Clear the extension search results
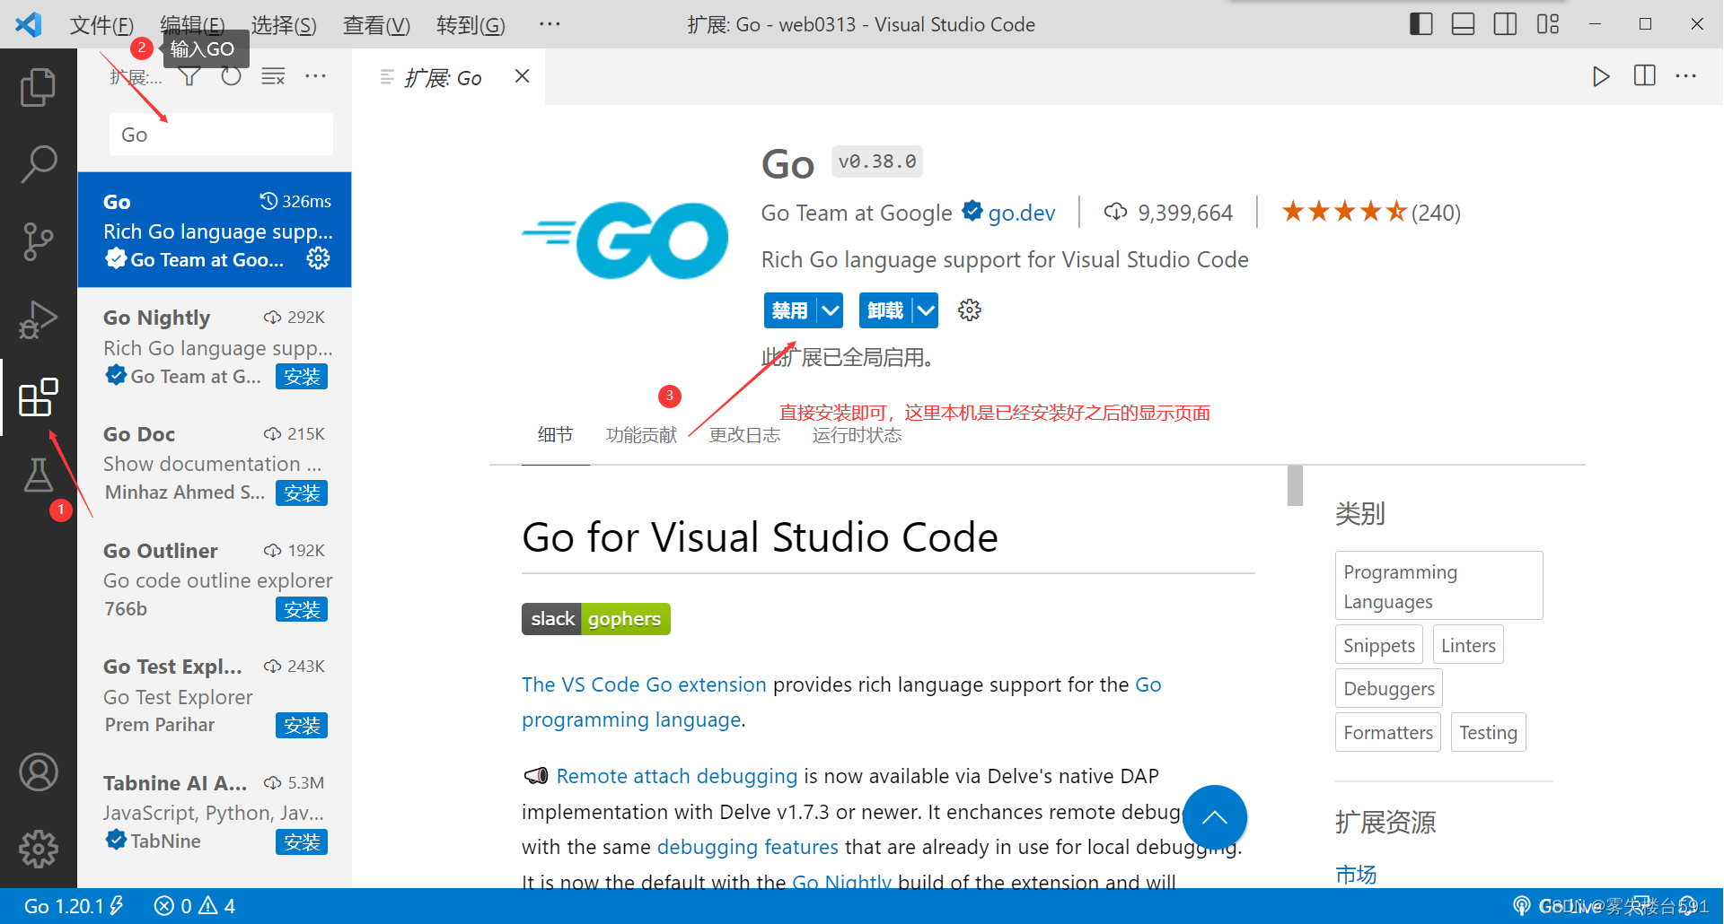Viewport: 1724px width, 924px height. (273, 76)
